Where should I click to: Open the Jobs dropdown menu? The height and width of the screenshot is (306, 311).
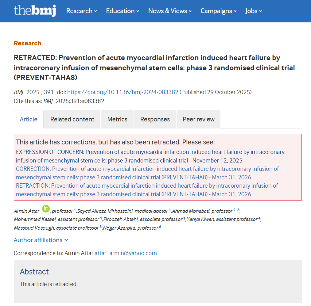[254, 11]
